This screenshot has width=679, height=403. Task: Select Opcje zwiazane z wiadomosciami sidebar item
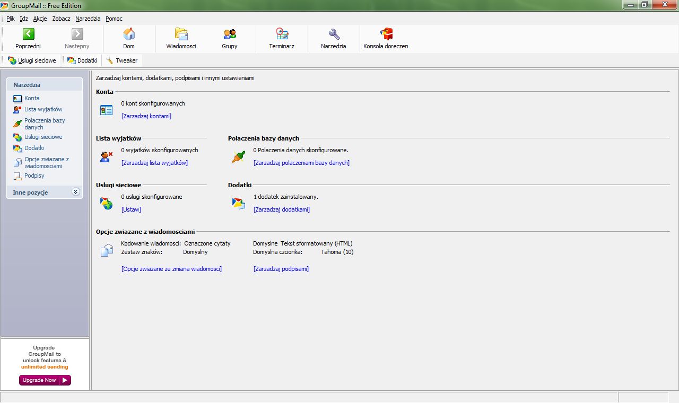click(47, 162)
